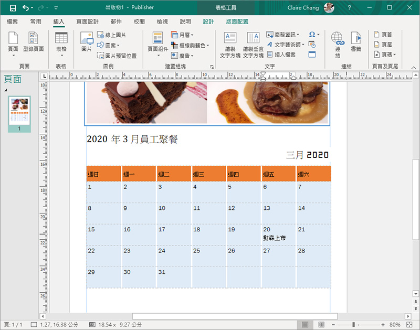Adjust the zoom slider handle
Image resolution: width=420 pixels, height=330 pixels.
(x=353, y=325)
